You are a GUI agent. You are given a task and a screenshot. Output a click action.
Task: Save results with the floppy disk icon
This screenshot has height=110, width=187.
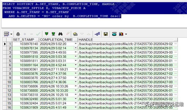point(106,34)
